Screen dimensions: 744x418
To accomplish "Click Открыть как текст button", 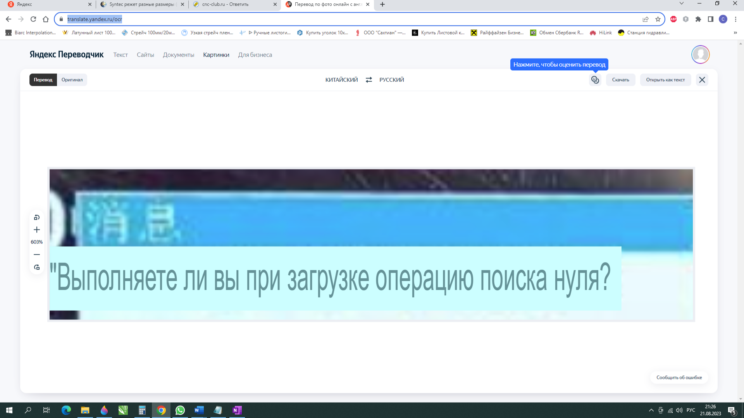I will click(665, 80).
